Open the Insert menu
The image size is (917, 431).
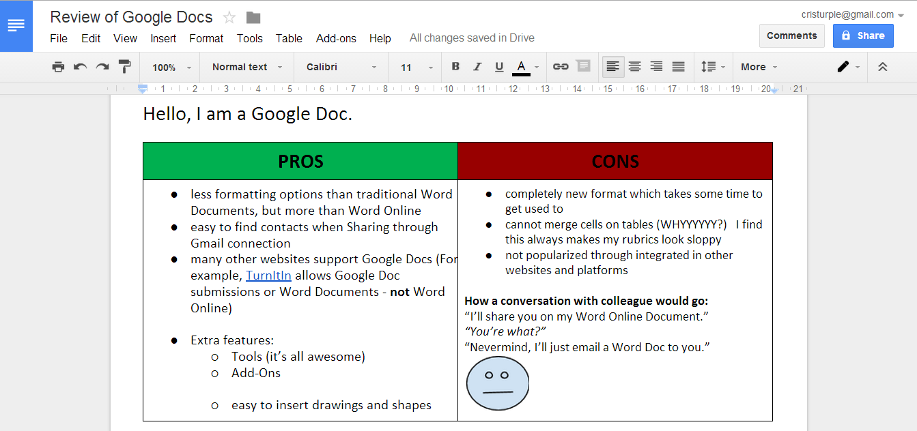[163, 38]
